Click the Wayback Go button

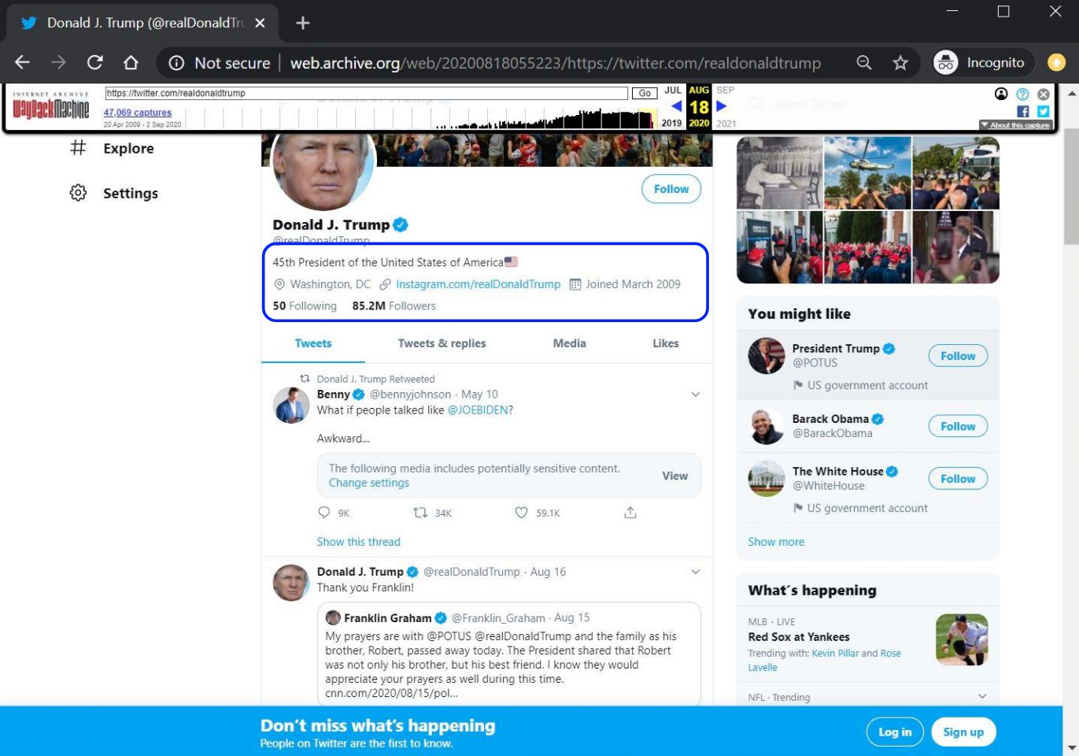645,93
